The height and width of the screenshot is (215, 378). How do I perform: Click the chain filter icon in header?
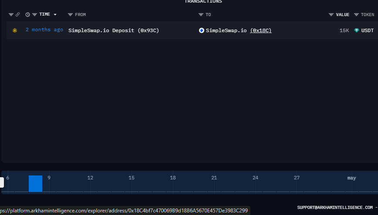[11, 15]
